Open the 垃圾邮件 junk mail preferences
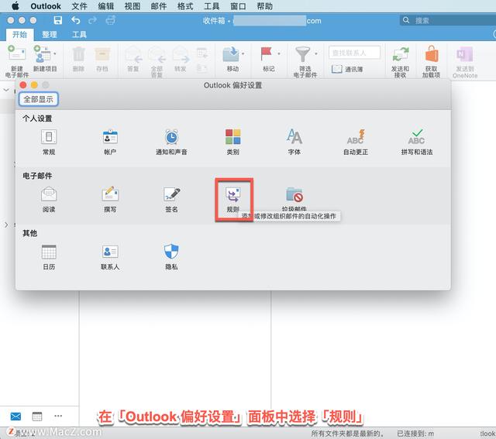 294,198
